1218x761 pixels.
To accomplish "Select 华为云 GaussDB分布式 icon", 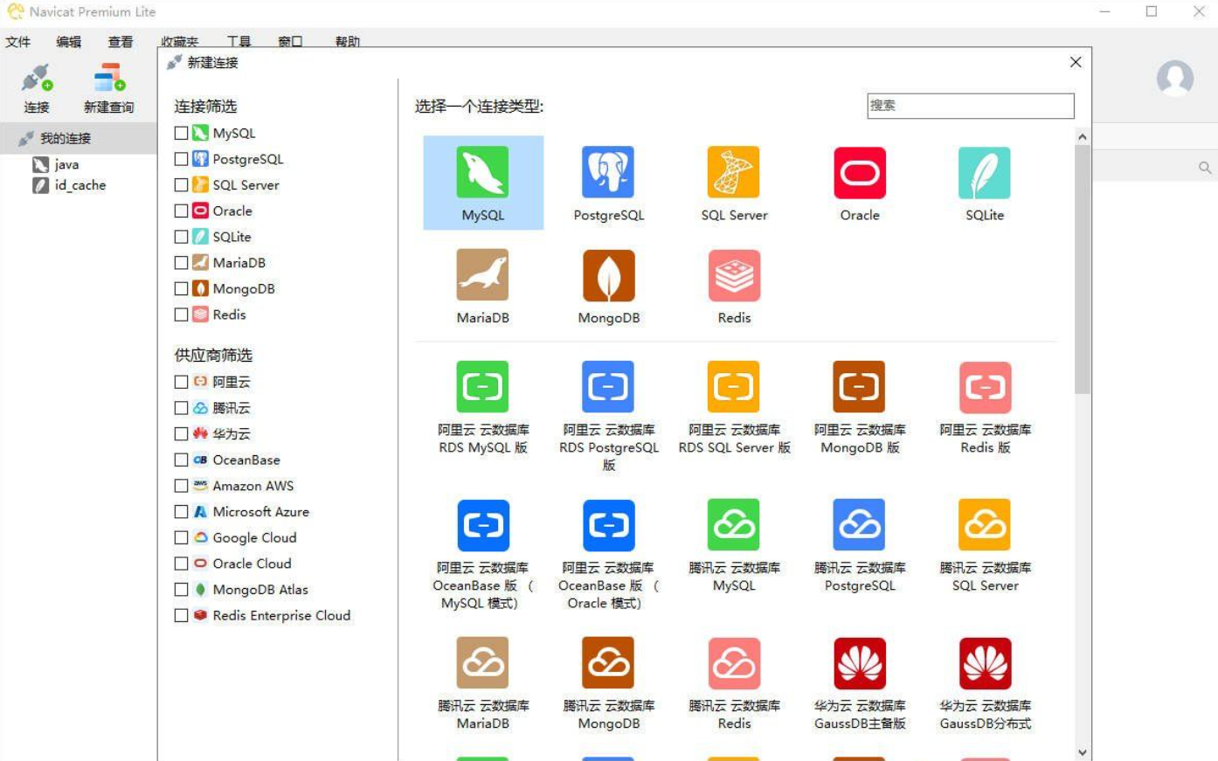I will [985, 663].
